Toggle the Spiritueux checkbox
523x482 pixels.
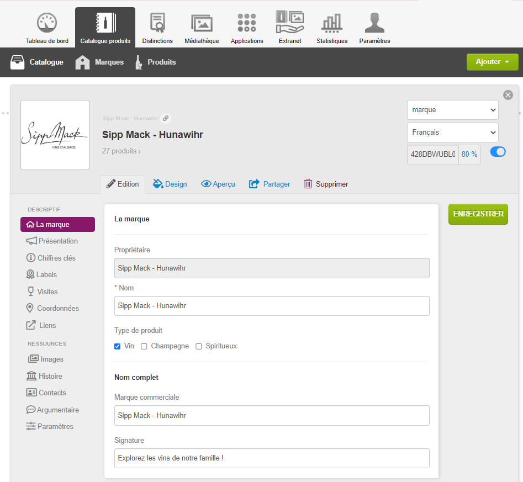[x=199, y=346]
